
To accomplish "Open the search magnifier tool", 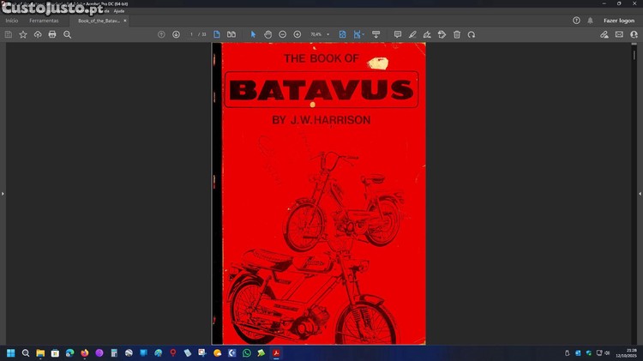I will coord(68,34).
